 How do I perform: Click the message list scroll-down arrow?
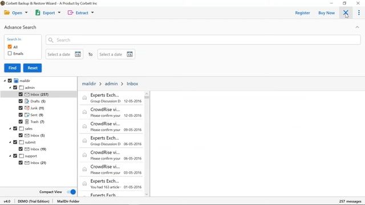coord(147,194)
